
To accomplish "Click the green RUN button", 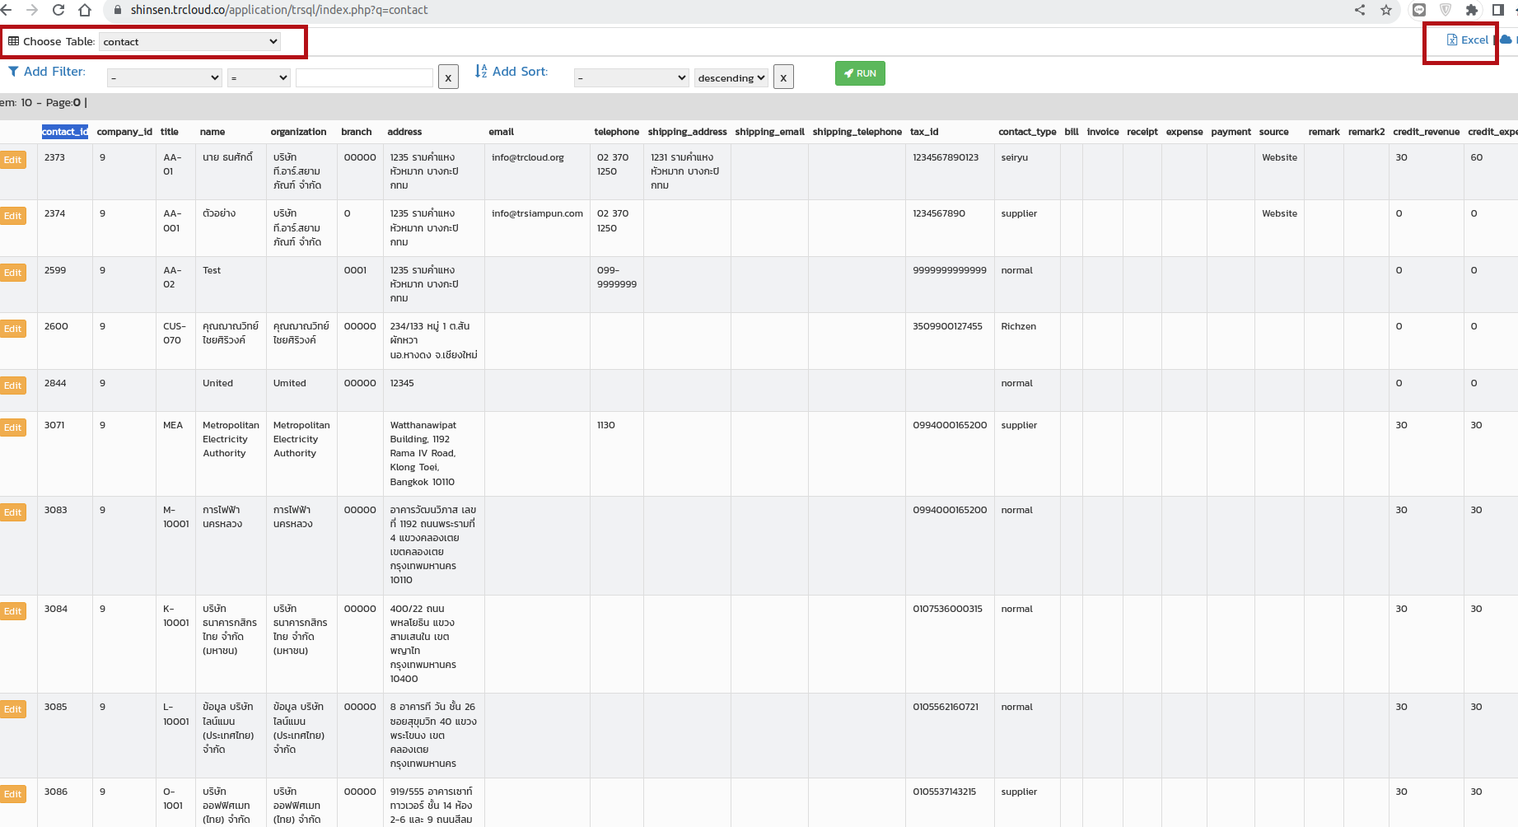I will coord(860,73).
